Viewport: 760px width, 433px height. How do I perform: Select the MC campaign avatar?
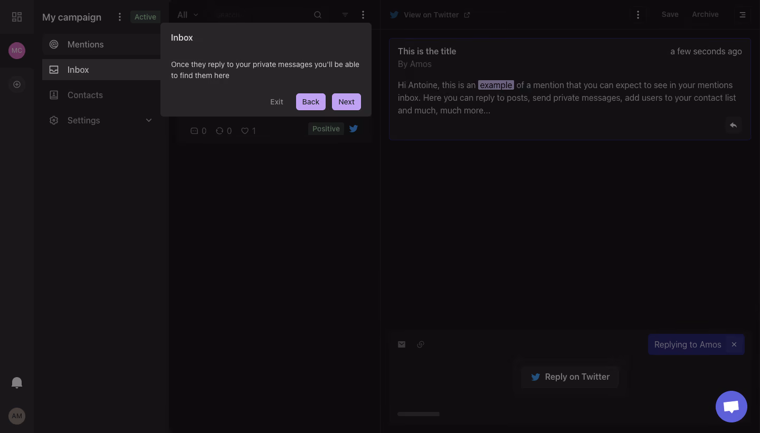tap(17, 51)
